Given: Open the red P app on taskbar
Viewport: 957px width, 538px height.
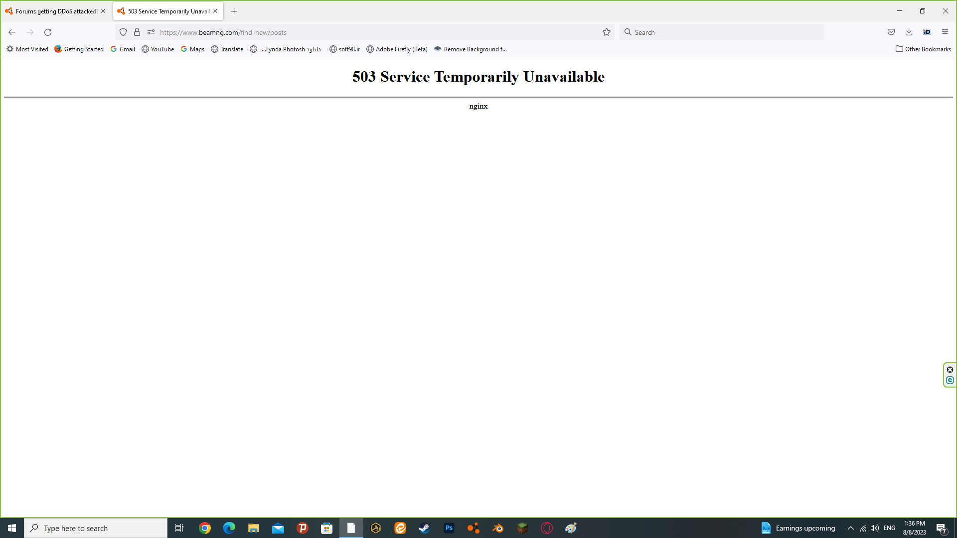Looking at the screenshot, I should pos(303,528).
